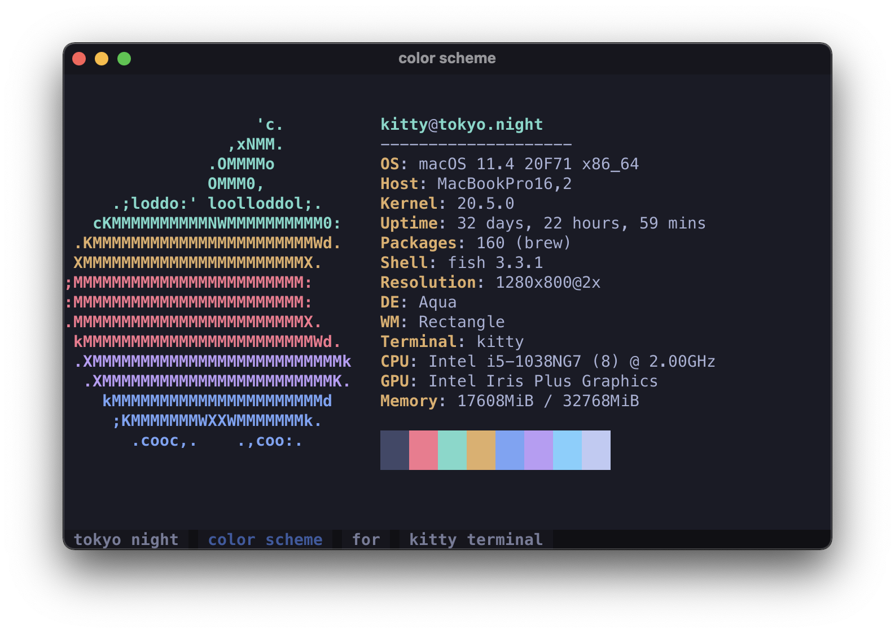
Task: Click the 'Host: MacBookPro16,2' line
Action: (x=476, y=184)
